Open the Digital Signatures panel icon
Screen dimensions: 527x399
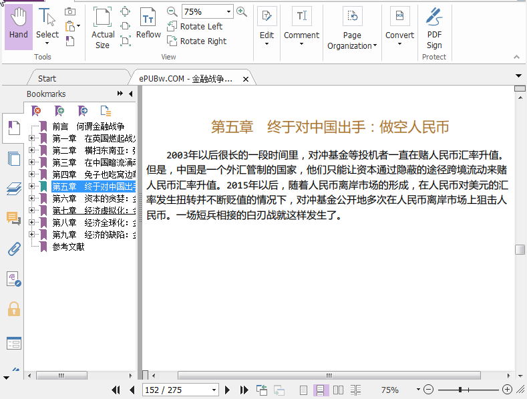(14, 279)
